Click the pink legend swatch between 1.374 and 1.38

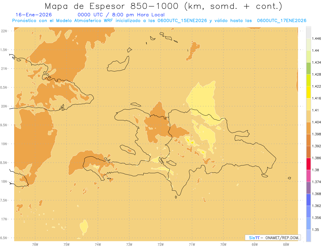tap(308, 175)
